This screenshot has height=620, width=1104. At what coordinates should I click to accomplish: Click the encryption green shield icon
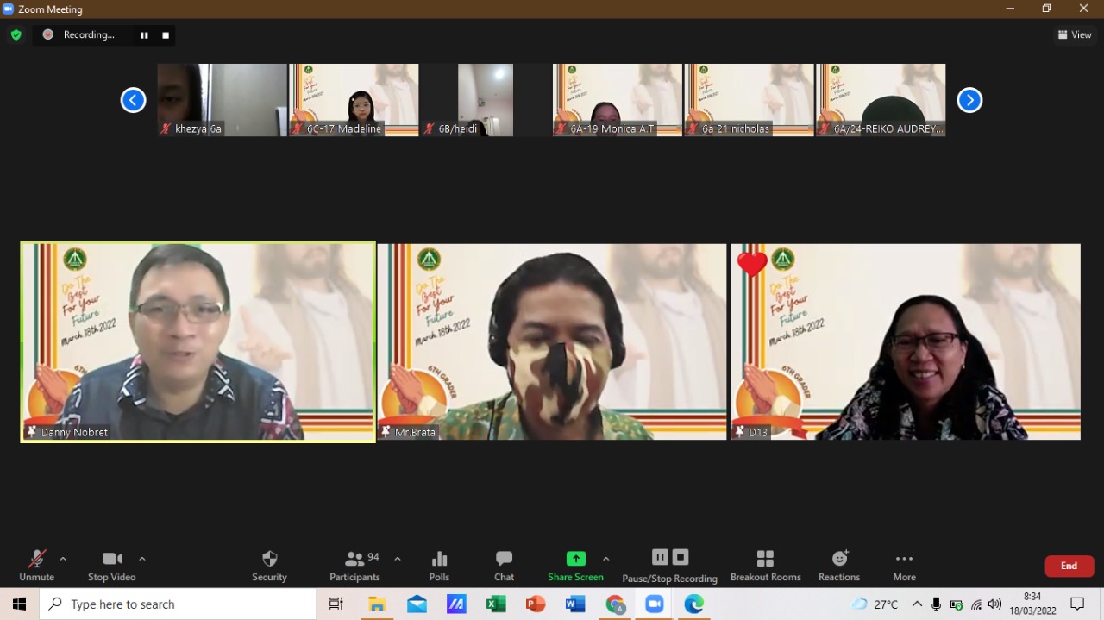point(16,34)
